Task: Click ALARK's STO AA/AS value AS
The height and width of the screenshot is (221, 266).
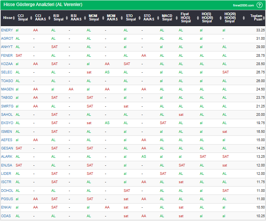Action: click(x=144, y=157)
